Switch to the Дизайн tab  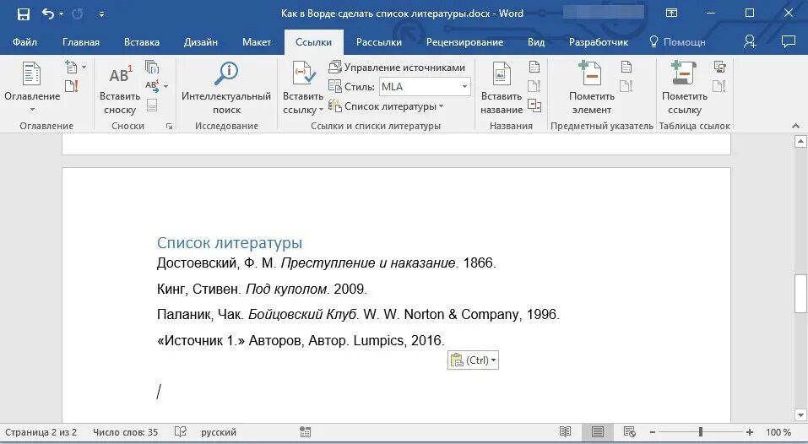[x=201, y=42]
